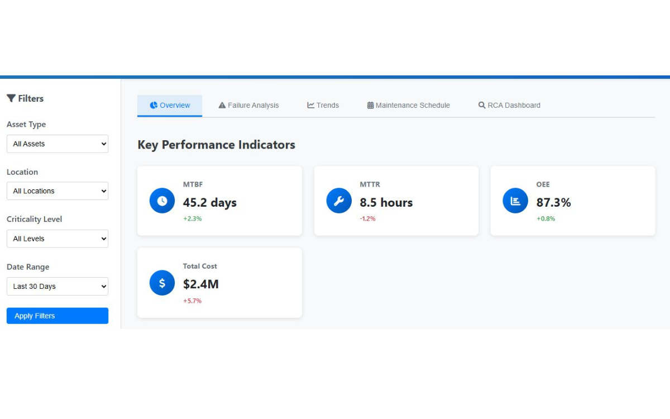670x419 pixels.
Task: Open the Criticality Level dropdown
Action: pyautogui.click(x=58, y=239)
